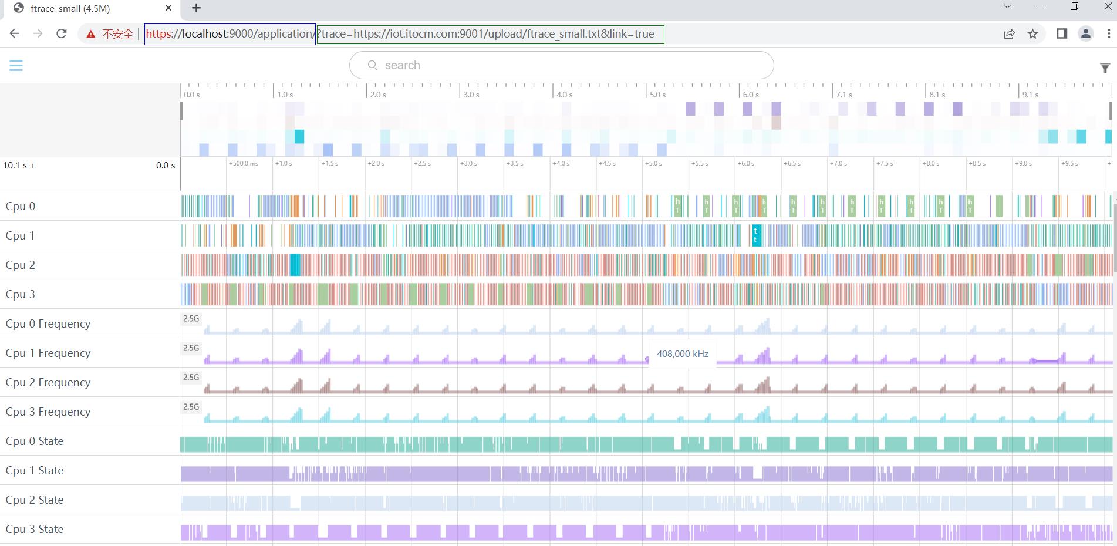
Task: Click into the search input field
Action: click(x=561, y=65)
